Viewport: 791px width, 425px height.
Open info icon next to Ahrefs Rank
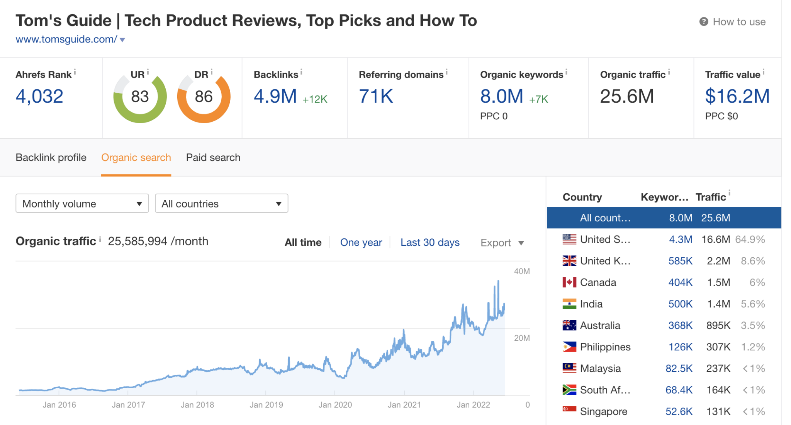75,72
